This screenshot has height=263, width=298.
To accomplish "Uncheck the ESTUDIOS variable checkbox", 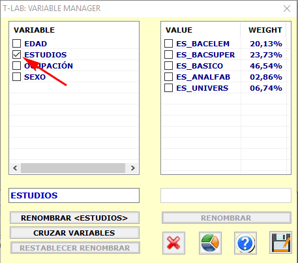I will pyautogui.click(x=16, y=55).
